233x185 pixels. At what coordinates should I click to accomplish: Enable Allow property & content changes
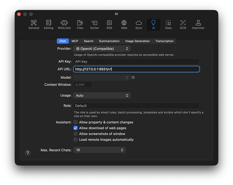pyautogui.click(x=75, y=122)
